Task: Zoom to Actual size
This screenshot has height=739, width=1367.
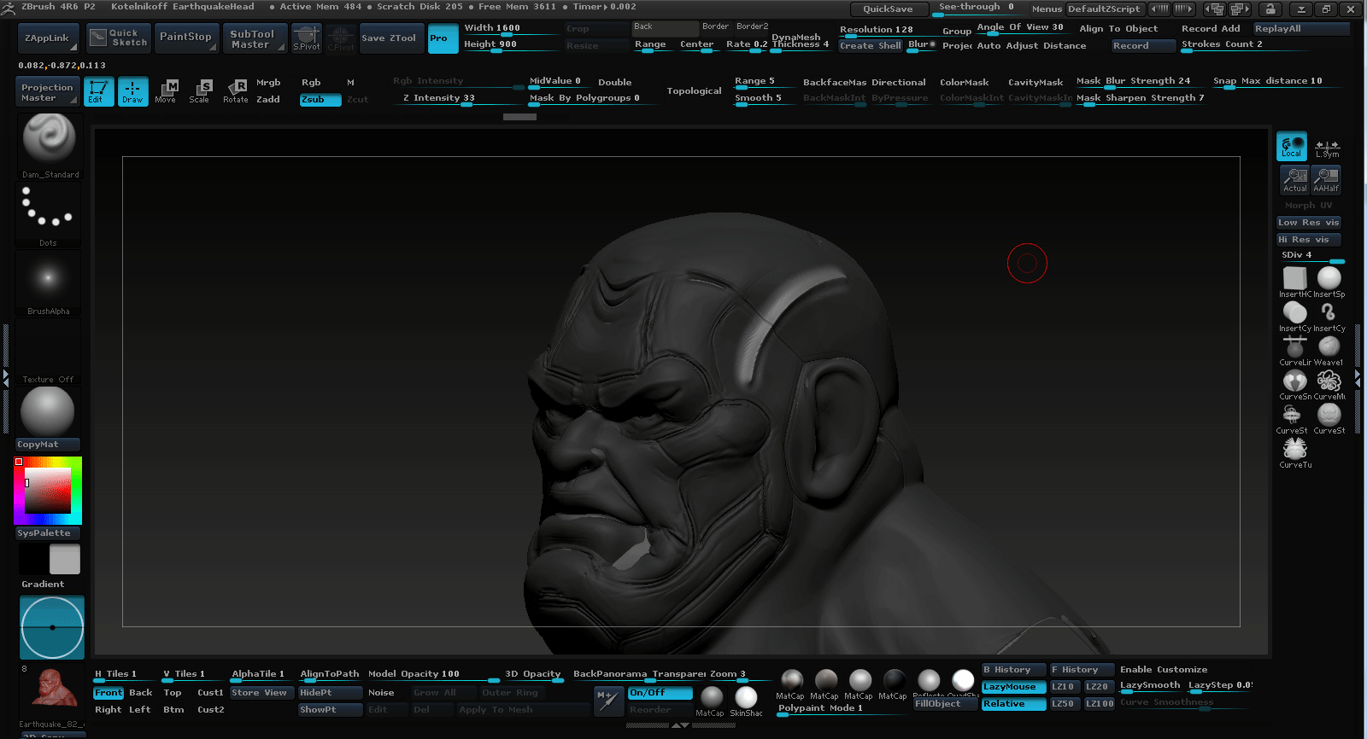Action: [1294, 179]
